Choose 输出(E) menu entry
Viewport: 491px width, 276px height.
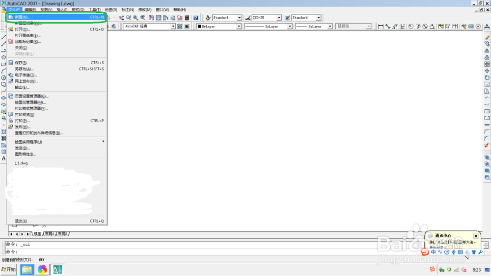(x=56, y=88)
